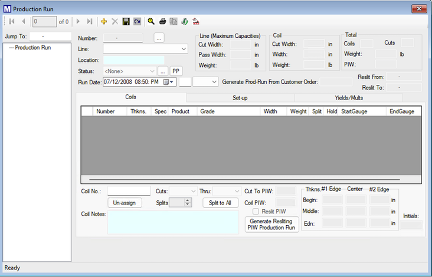Click the Save floppy disk icon
432x277 pixels.
[x=126, y=21]
